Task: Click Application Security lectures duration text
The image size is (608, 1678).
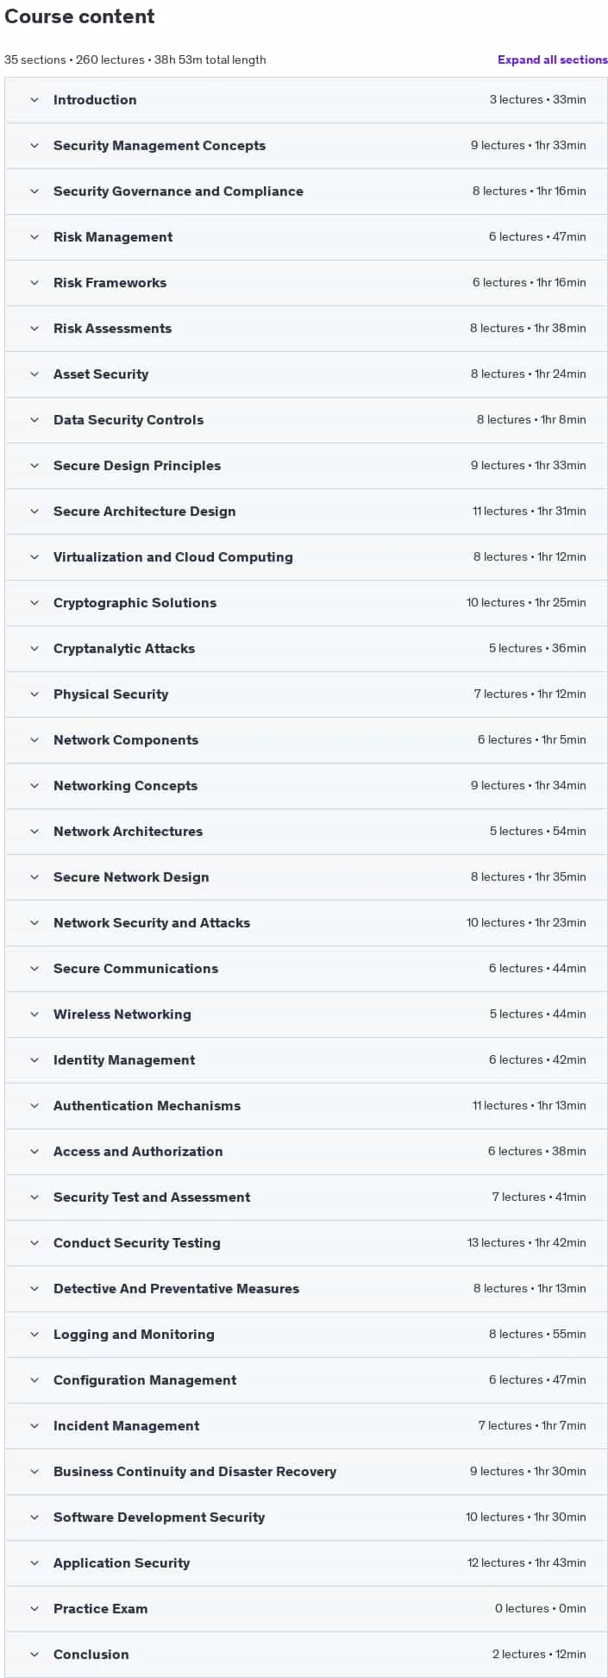Action: point(526,1563)
